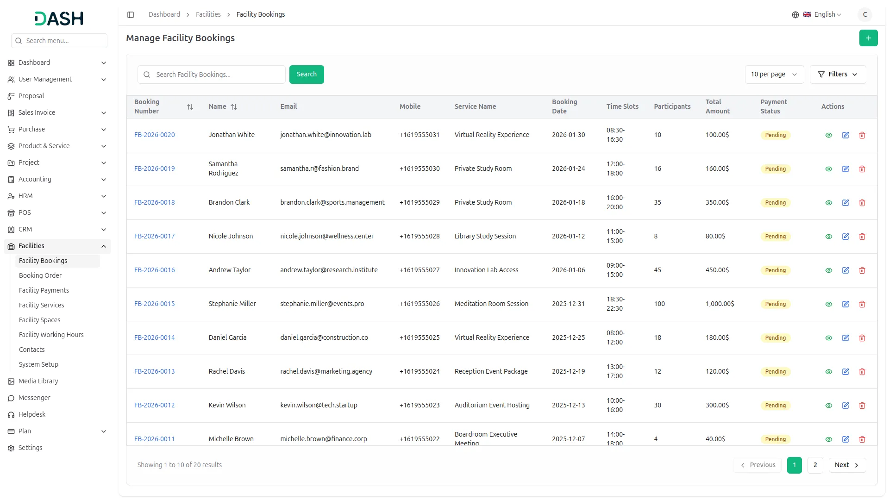This screenshot has width=889, height=500.
Task: Sort by Booking Number column arrows
Action: [x=190, y=107]
